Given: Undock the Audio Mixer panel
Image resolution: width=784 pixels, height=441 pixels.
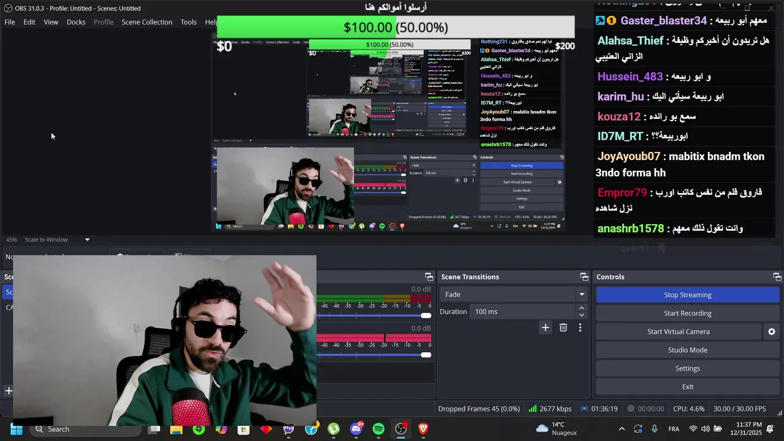Looking at the screenshot, I should (429, 277).
